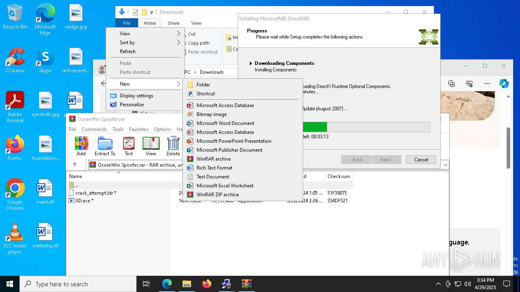Click the Extract To icon in WinRAR

click(x=105, y=146)
